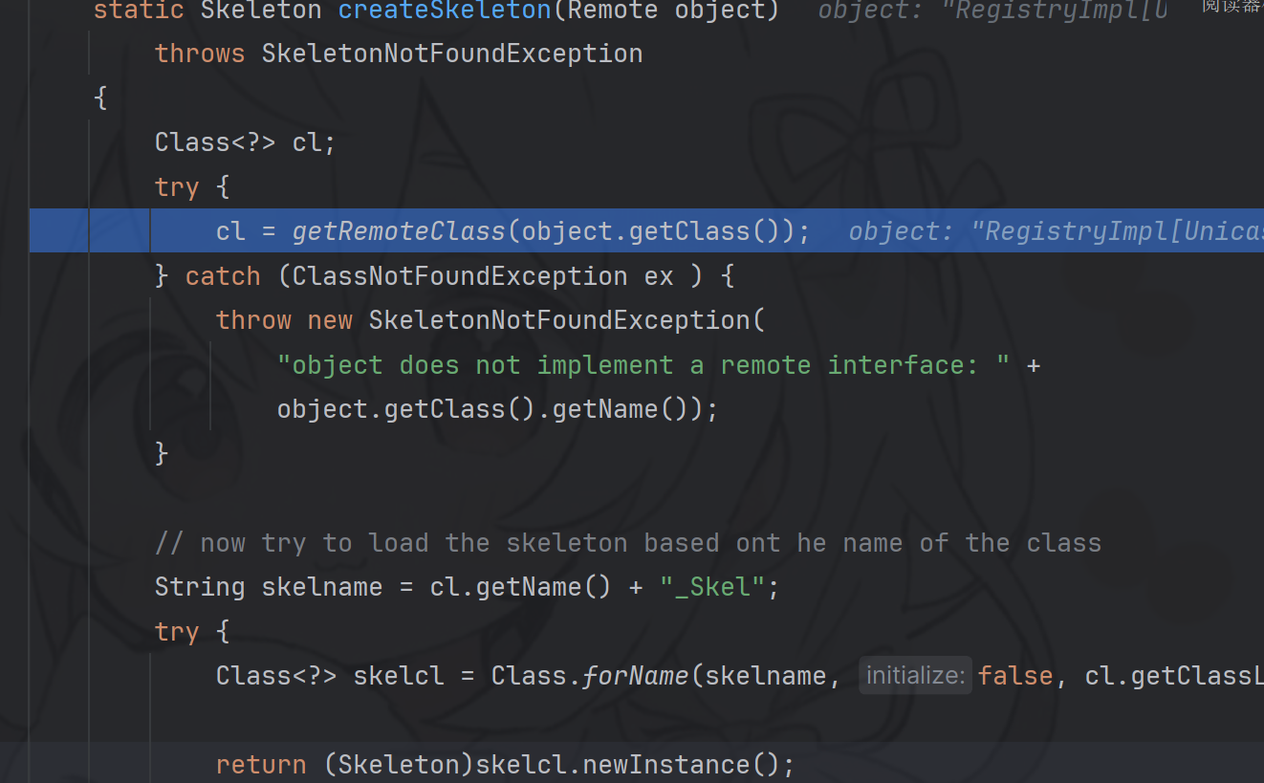Click the "throw new" keywords
The image size is (1264, 783).
click(284, 320)
